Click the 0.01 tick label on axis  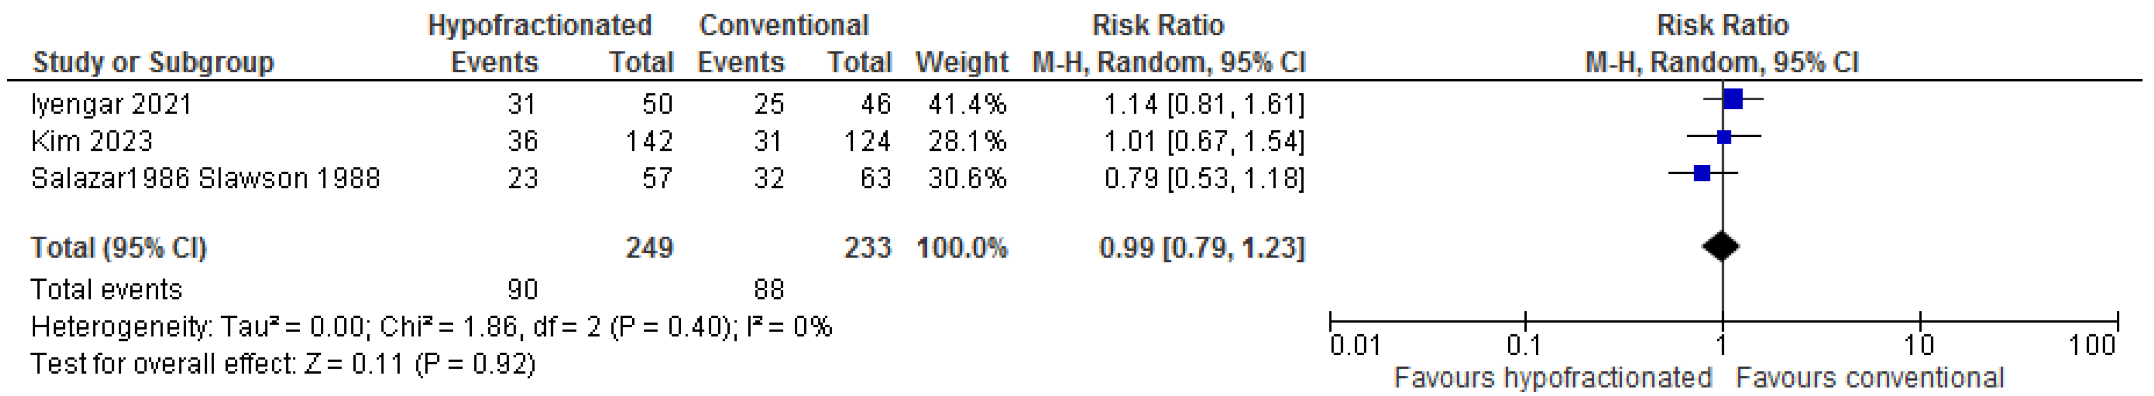[1355, 345]
